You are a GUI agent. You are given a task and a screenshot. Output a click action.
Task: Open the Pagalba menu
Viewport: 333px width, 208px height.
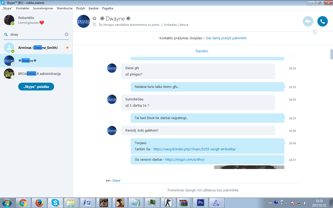coord(108,8)
